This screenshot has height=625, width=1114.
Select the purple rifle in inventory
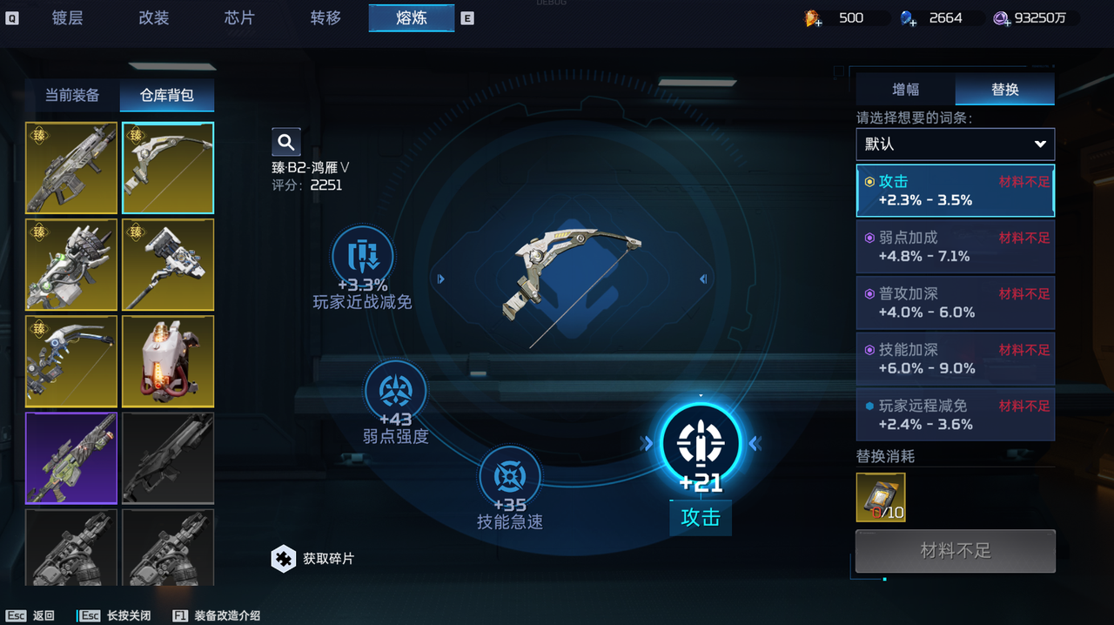[x=71, y=458]
